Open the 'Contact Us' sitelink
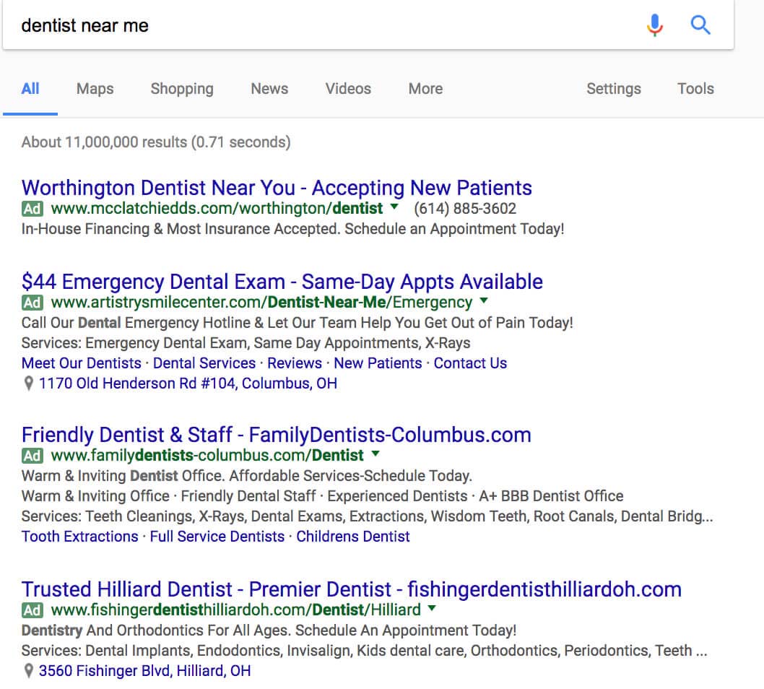Image resolution: width=764 pixels, height=689 pixels. pyautogui.click(x=470, y=363)
